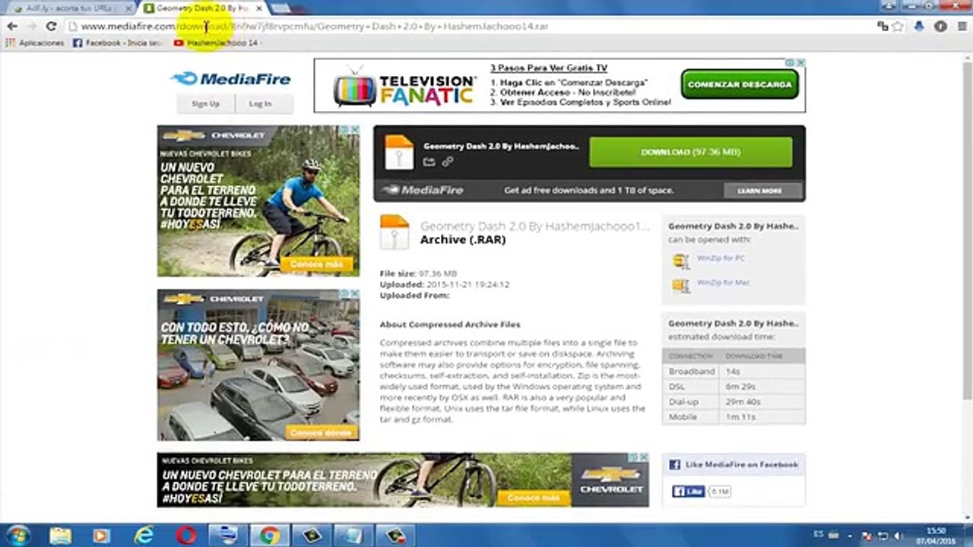The image size is (973, 547).
Task: Open the Chrome menu
Action: (x=962, y=26)
